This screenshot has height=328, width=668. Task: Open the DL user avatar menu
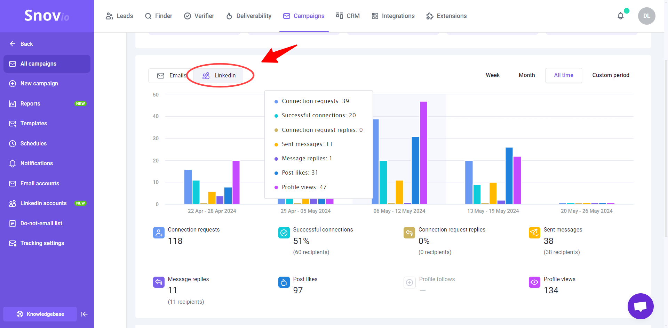tap(646, 16)
